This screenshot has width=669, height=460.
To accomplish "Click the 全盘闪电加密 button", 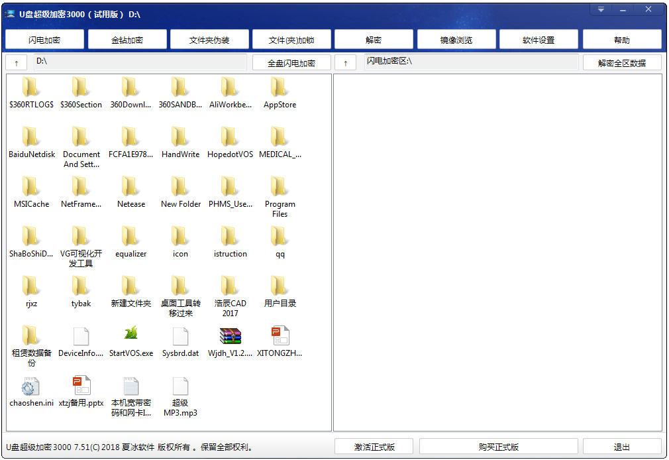I will pos(291,63).
